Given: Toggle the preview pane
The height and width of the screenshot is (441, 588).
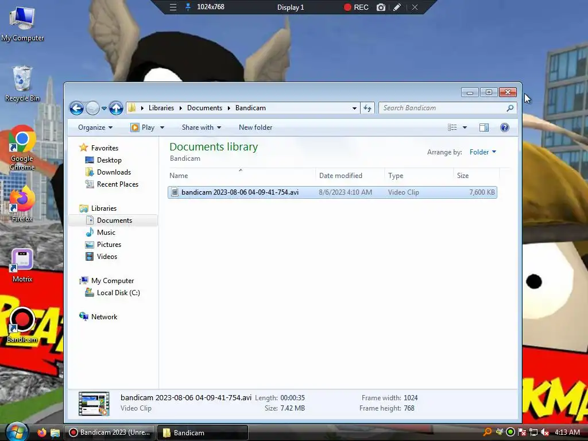Looking at the screenshot, I should pyautogui.click(x=483, y=127).
